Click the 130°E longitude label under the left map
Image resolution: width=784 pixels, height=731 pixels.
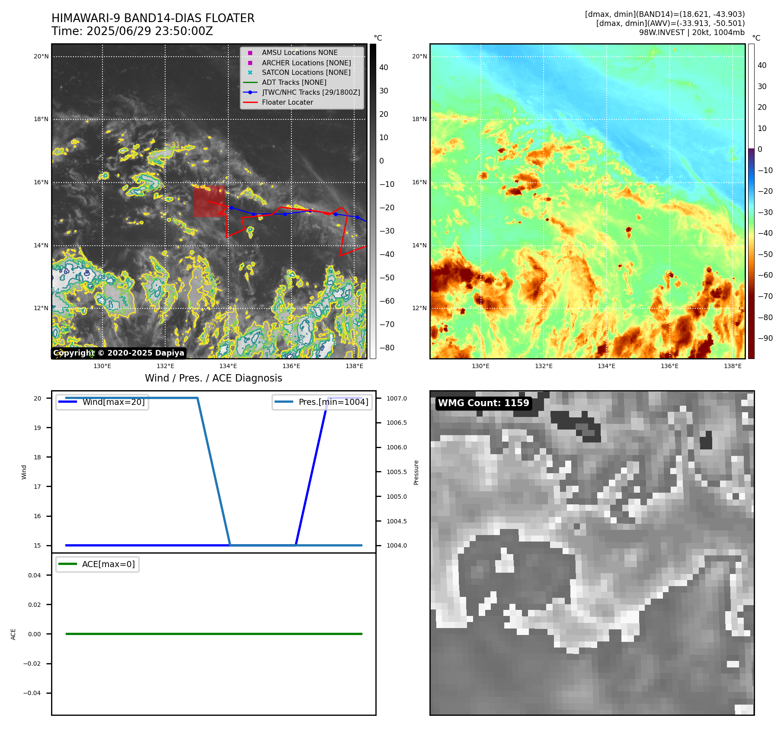(102, 366)
